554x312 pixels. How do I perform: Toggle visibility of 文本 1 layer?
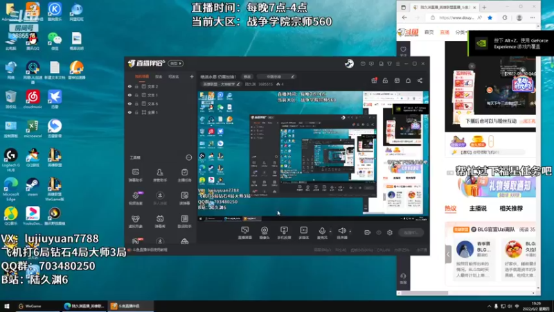click(129, 95)
